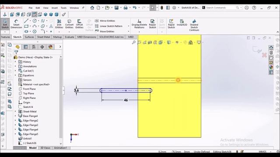The image size is (280, 157).
Task: Select Move Entities tool
Action: pyautogui.click(x=105, y=31)
